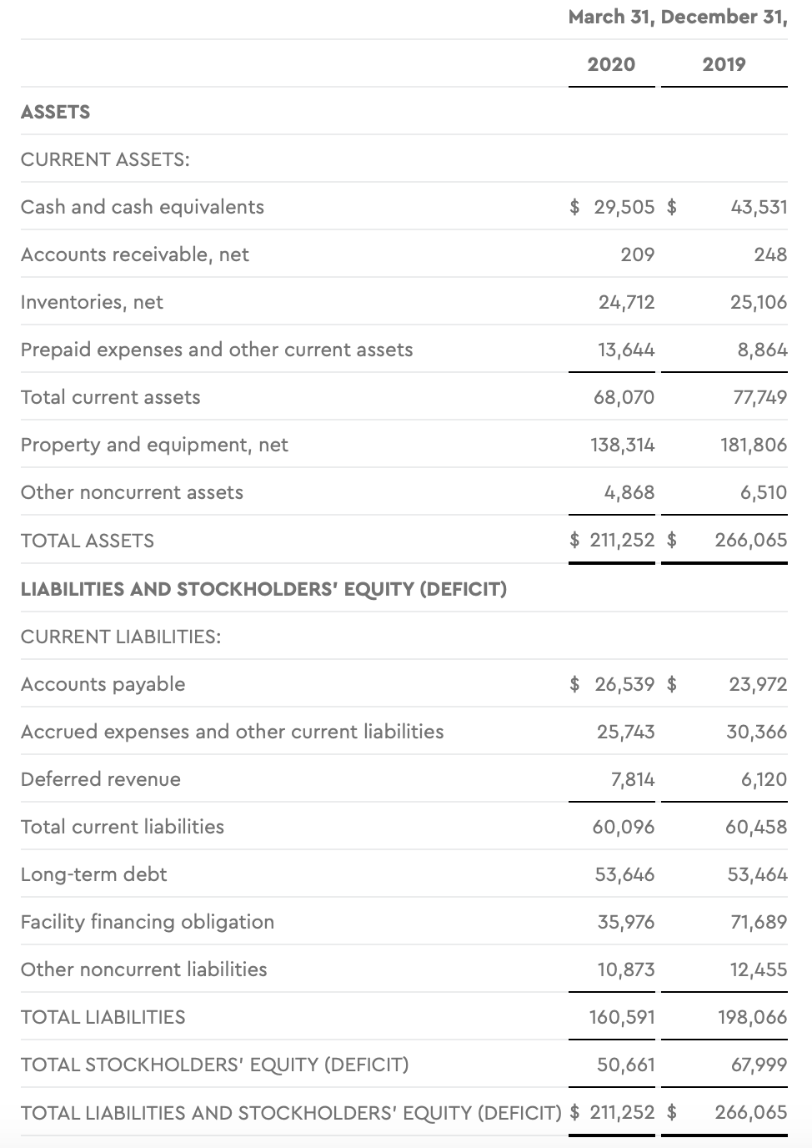Select Other noncurrent assets value 6,510

(763, 492)
